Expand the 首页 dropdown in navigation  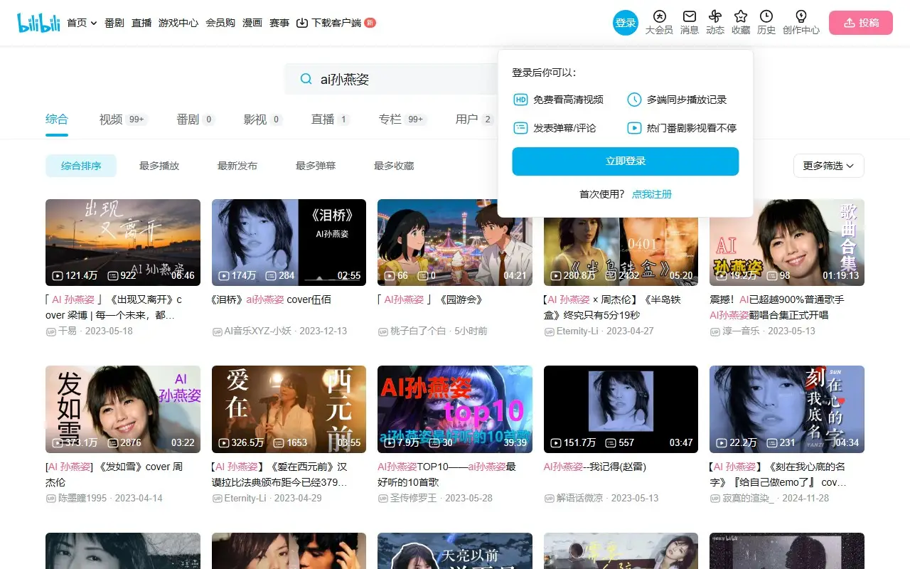(82, 23)
